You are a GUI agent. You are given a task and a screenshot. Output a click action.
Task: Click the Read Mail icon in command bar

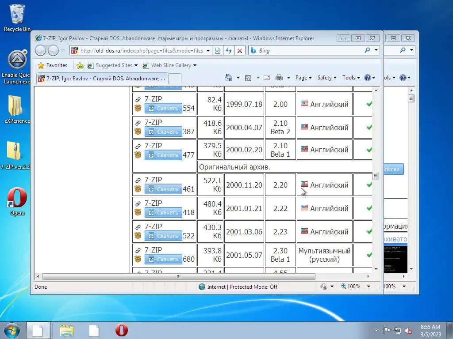click(267, 78)
